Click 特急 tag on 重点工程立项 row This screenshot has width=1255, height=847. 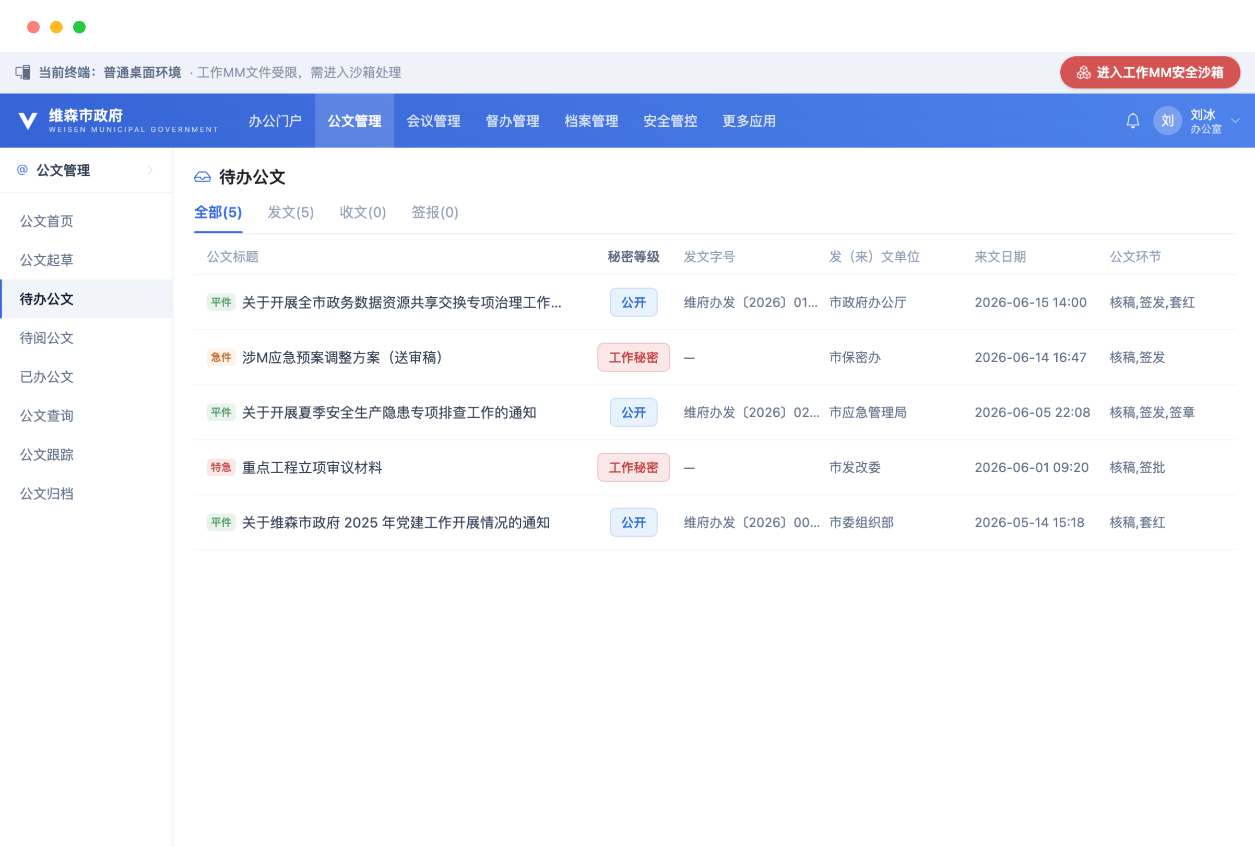pos(221,467)
